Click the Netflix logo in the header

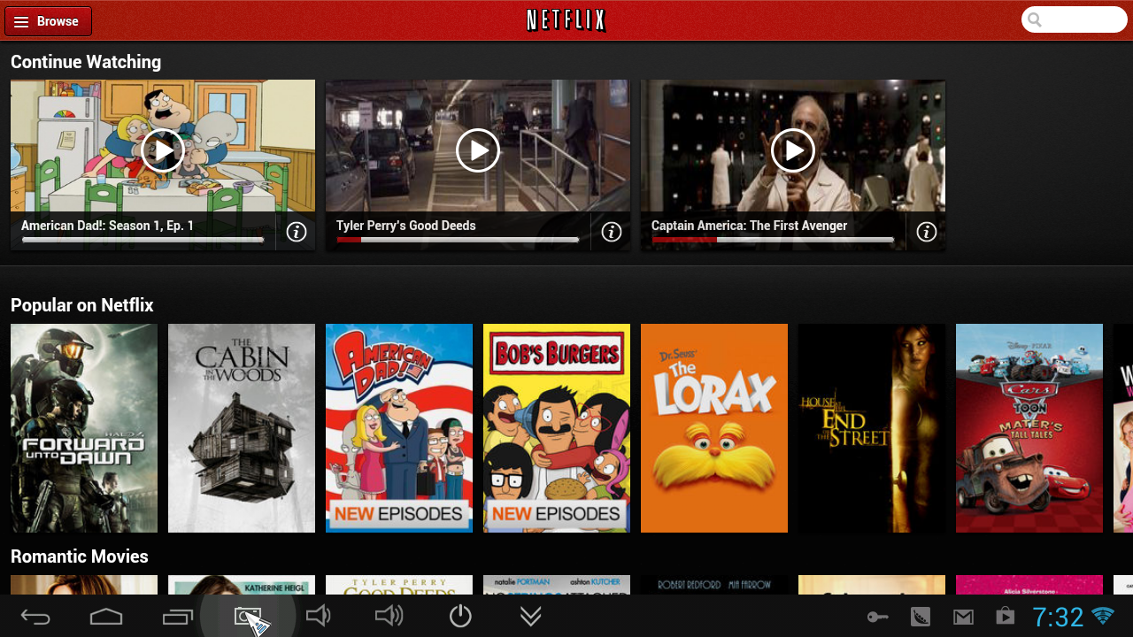coord(566,20)
